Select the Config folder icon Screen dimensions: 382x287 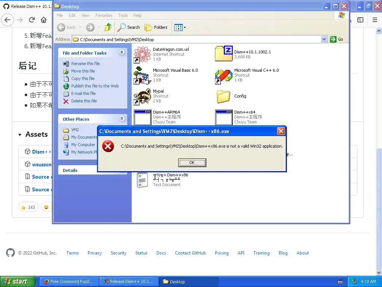[223, 96]
